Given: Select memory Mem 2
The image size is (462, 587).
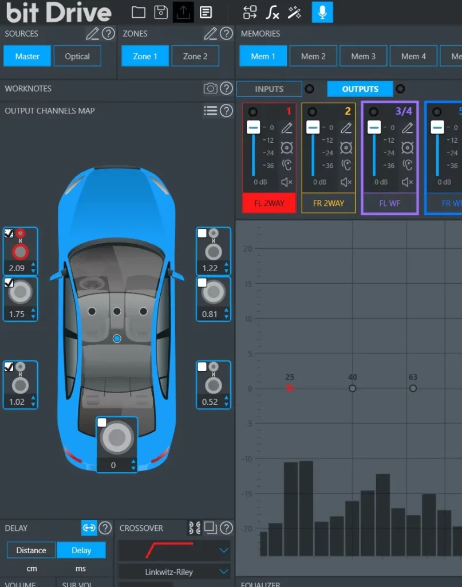Looking at the screenshot, I should click(313, 56).
